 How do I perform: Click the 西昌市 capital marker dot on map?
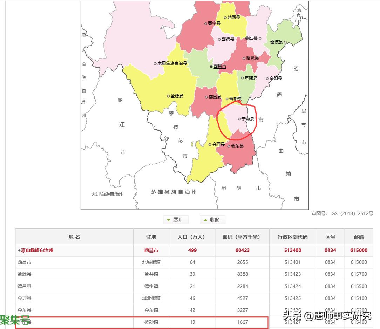[211, 66]
